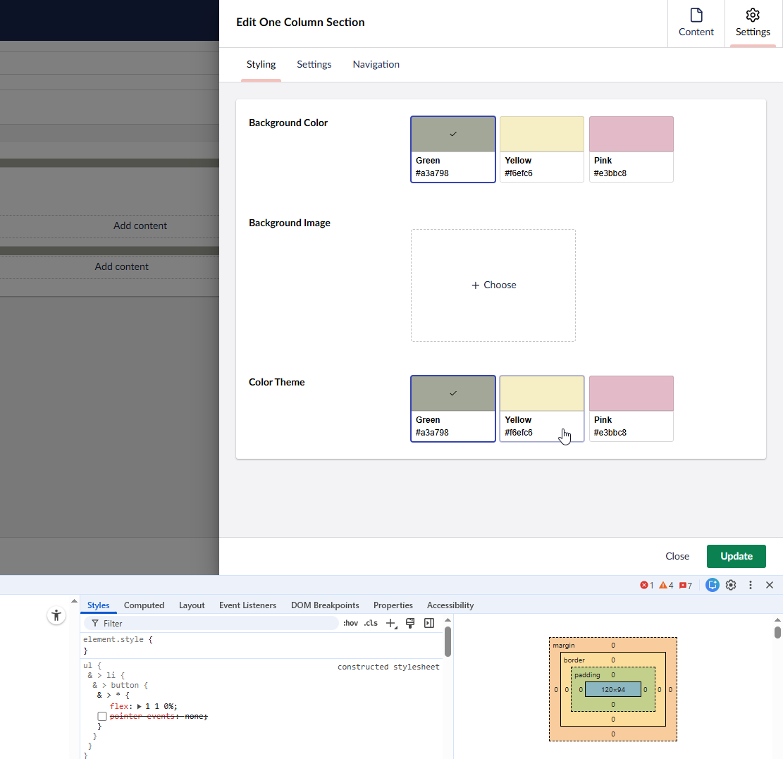Click the blue AI assistance icon in DevTools
783x759 pixels.
click(713, 585)
